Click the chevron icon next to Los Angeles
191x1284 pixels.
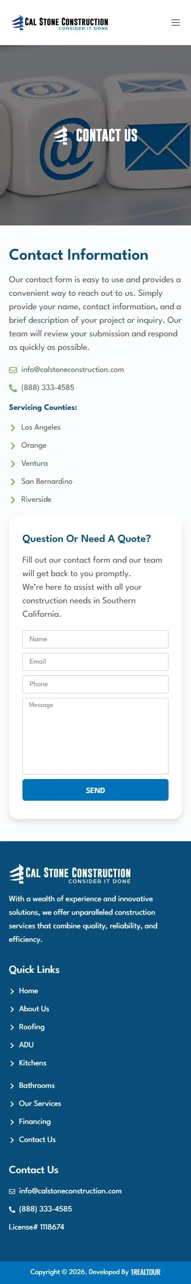13,428
